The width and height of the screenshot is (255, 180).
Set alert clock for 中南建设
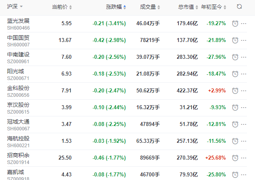(x=235, y=57)
